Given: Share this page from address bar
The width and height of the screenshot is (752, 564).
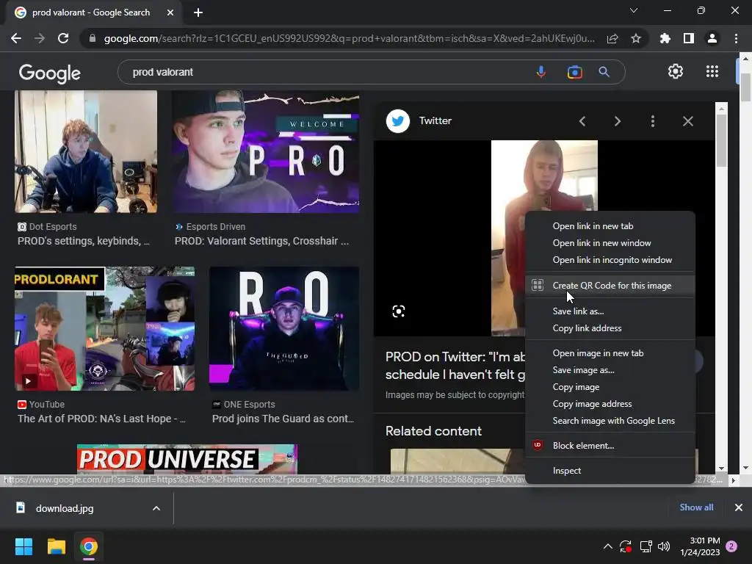Looking at the screenshot, I should (x=612, y=38).
